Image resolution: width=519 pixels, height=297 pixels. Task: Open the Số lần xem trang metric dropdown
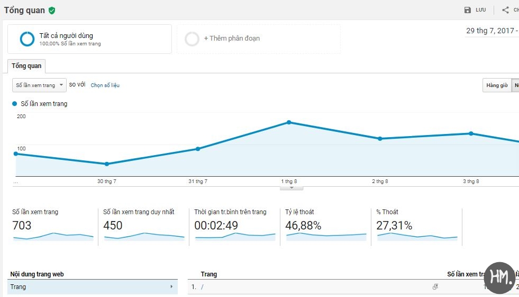39,85
